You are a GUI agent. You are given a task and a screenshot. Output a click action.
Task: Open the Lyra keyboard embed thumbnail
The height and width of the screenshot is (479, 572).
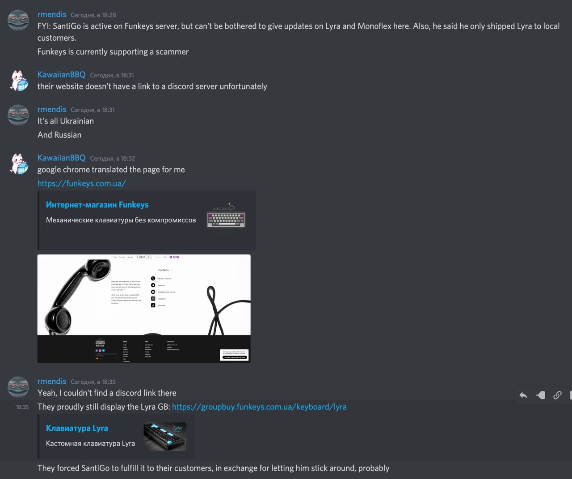[165, 437]
